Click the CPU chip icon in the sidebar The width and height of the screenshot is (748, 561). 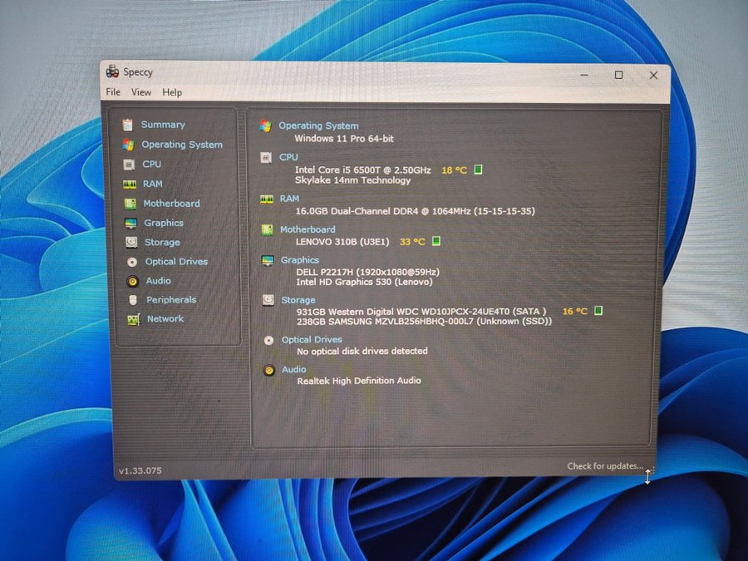click(x=129, y=165)
